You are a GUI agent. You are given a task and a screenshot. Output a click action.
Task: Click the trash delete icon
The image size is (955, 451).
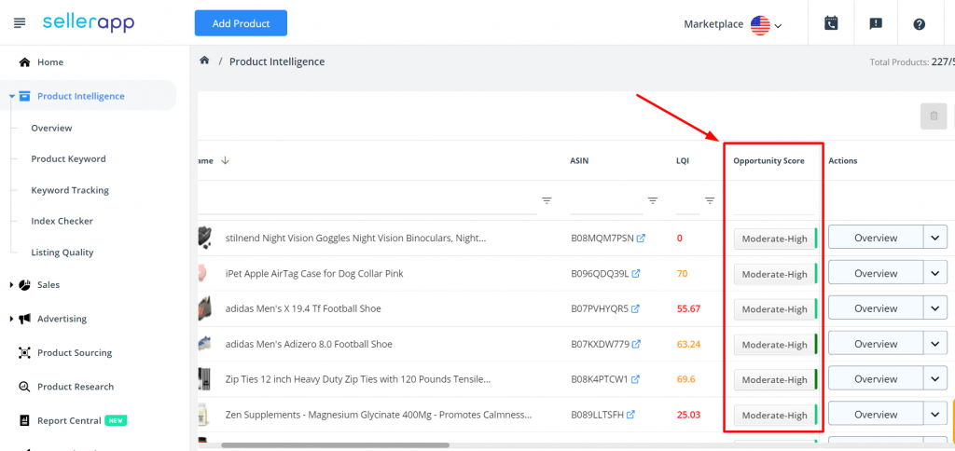(x=934, y=116)
